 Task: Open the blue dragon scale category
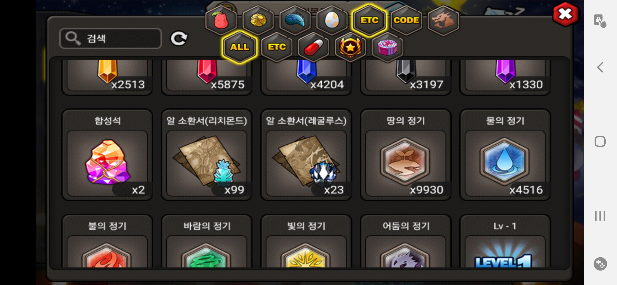click(295, 20)
